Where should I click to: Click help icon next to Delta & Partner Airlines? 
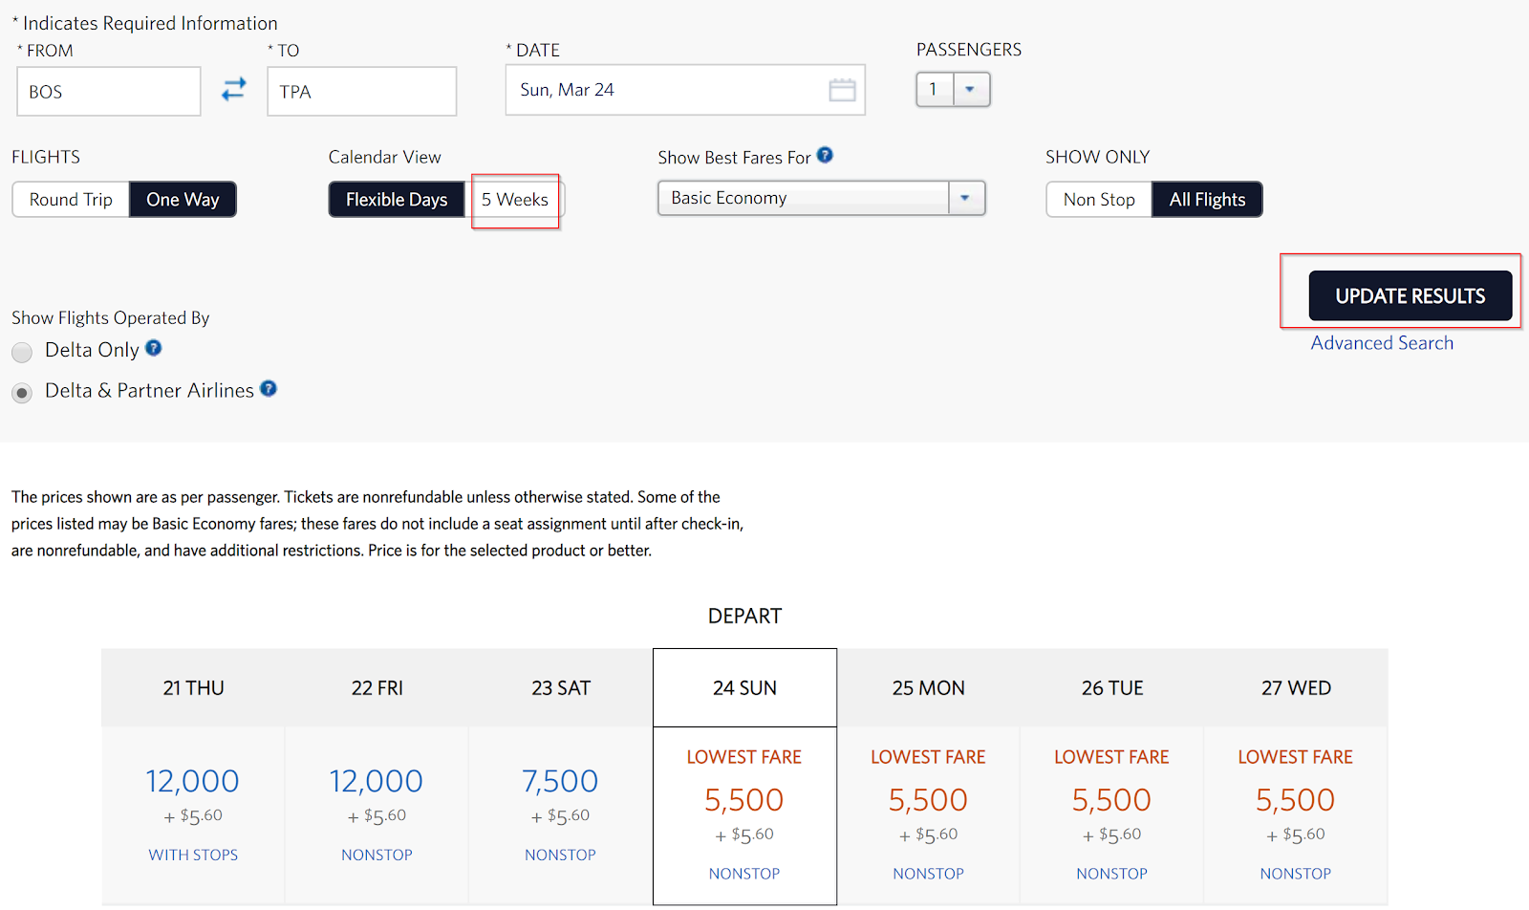(x=269, y=389)
